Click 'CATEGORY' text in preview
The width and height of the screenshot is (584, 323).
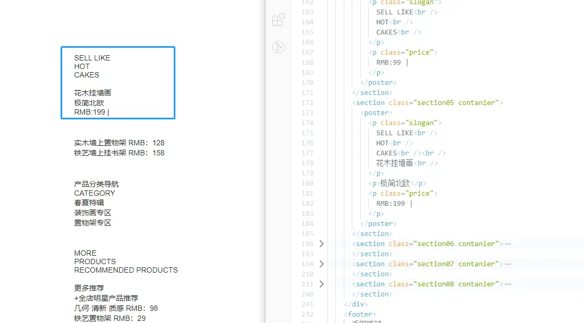tap(95, 193)
